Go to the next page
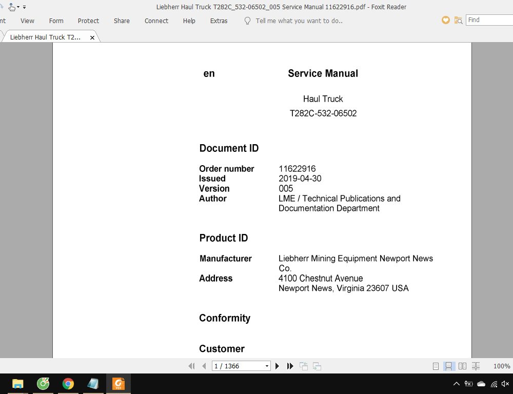513x394 pixels. click(x=277, y=366)
